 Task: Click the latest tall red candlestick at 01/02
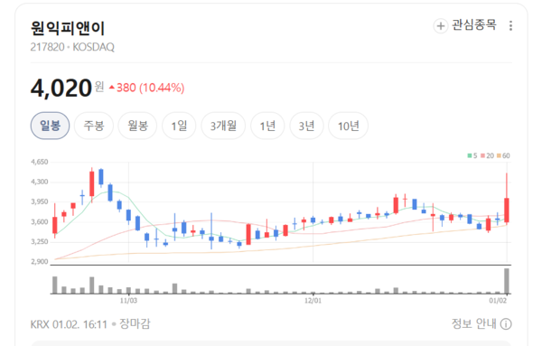(x=507, y=210)
